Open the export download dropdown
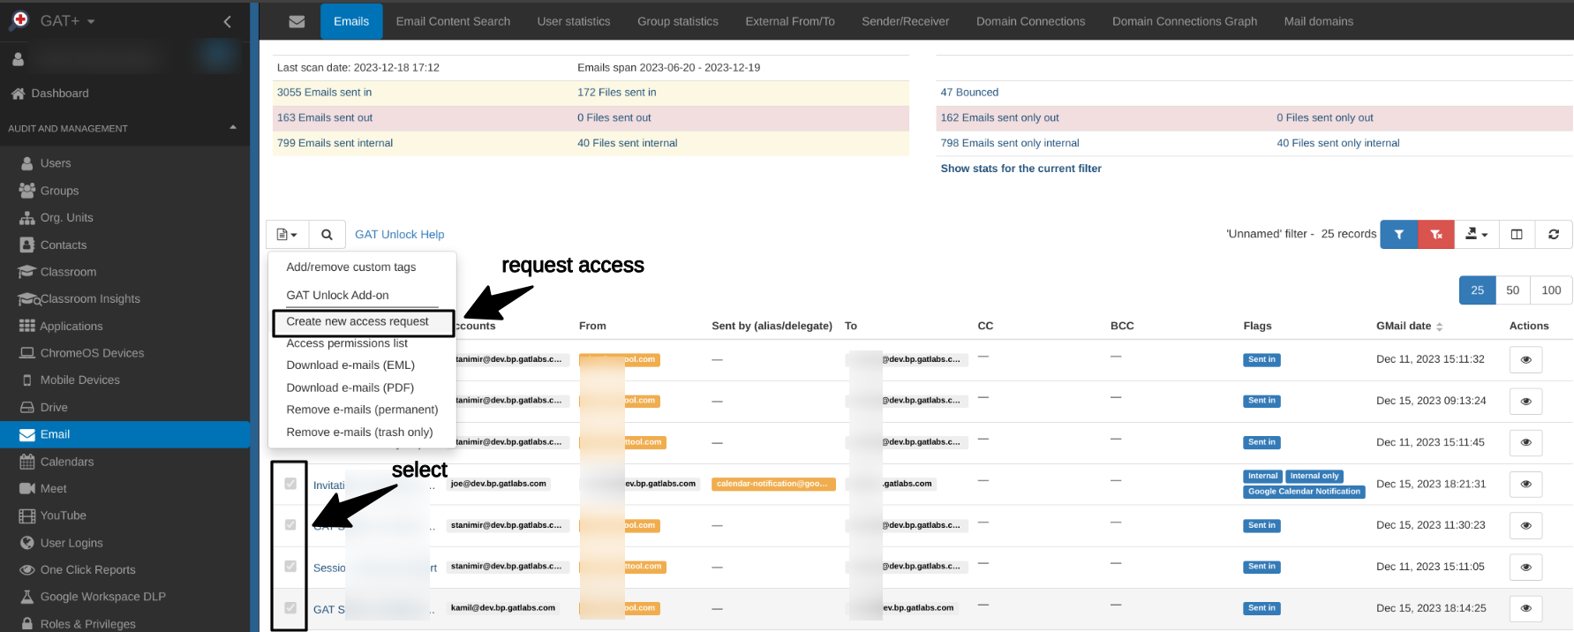Viewport: 1574px width, 632px height. (1476, 234)
